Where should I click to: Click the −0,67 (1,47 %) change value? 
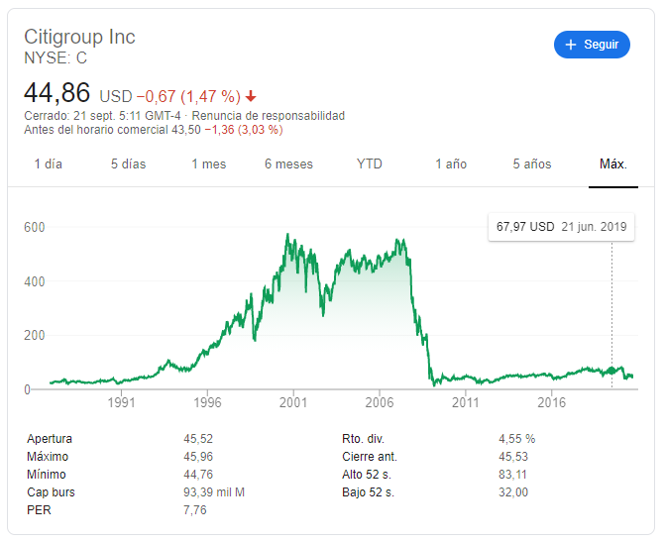point(188,96)
